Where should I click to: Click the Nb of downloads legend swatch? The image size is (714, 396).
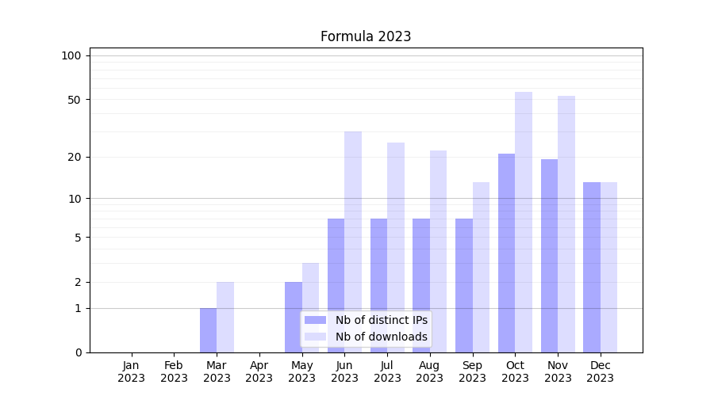(315, 337)
